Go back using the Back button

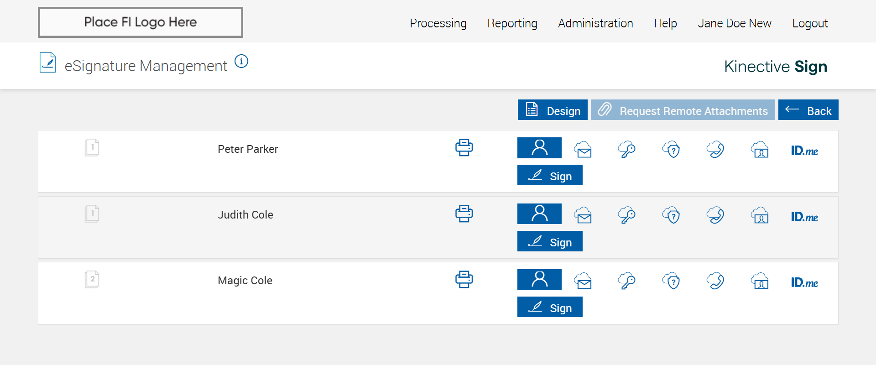[x=808, y=110]
